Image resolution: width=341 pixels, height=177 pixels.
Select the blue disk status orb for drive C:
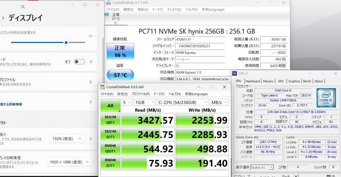pos(106,15)
